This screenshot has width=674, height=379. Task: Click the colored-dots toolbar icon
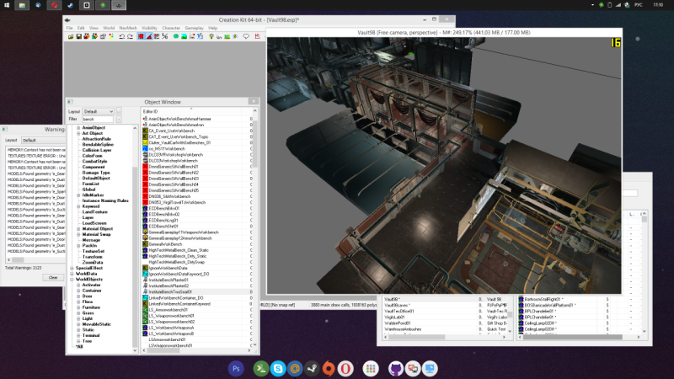pos(111,36)
